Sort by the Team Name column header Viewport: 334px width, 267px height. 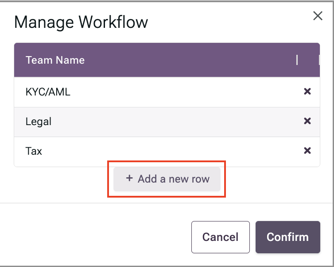coord(55,60)
